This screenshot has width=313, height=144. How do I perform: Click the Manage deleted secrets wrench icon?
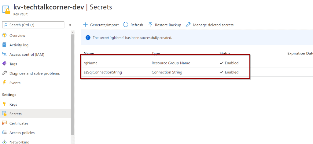pyautogui.click(x=188, y=25)
